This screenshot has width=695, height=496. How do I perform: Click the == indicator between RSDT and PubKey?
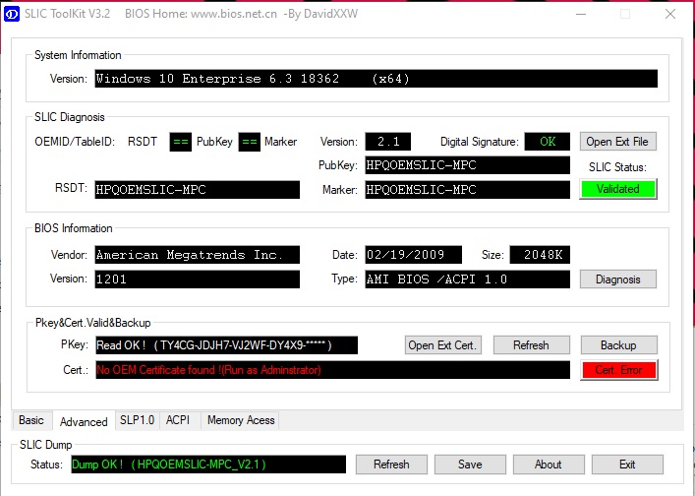click(x=181, y=142)
